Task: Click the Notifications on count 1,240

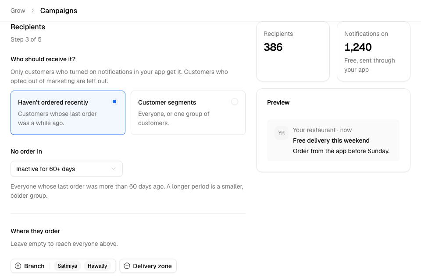Action: coord(358,47)
